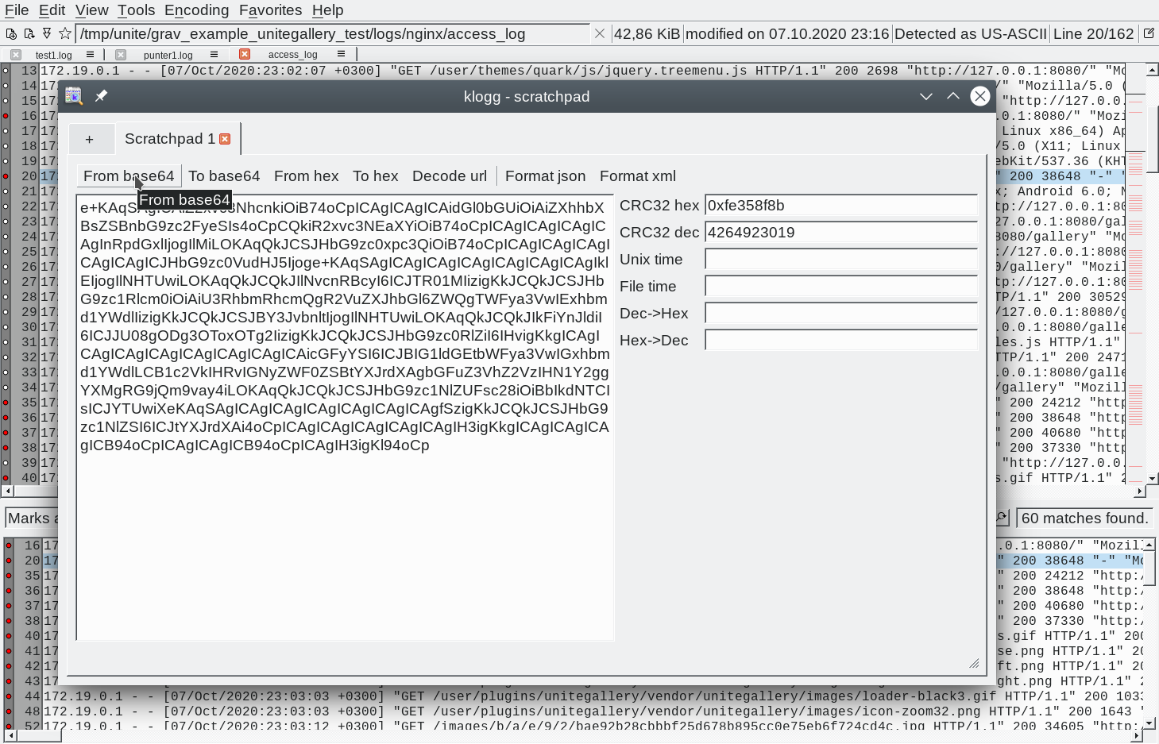Toggle the mark bullet of line 35 in the filtered view

point(9,576)
